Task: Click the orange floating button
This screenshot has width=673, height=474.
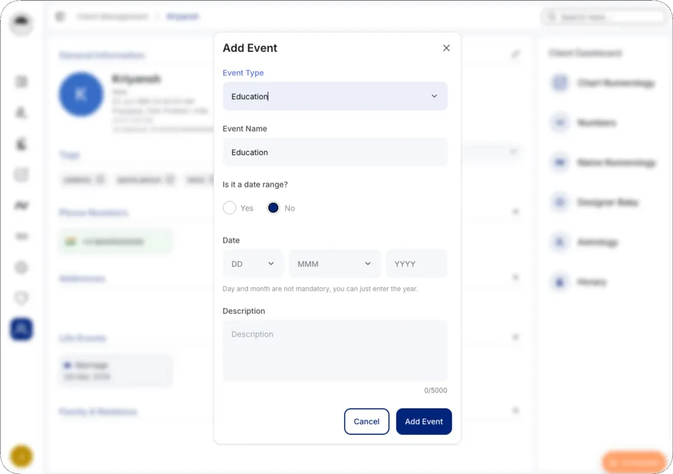Action: [x=634, y=462]
